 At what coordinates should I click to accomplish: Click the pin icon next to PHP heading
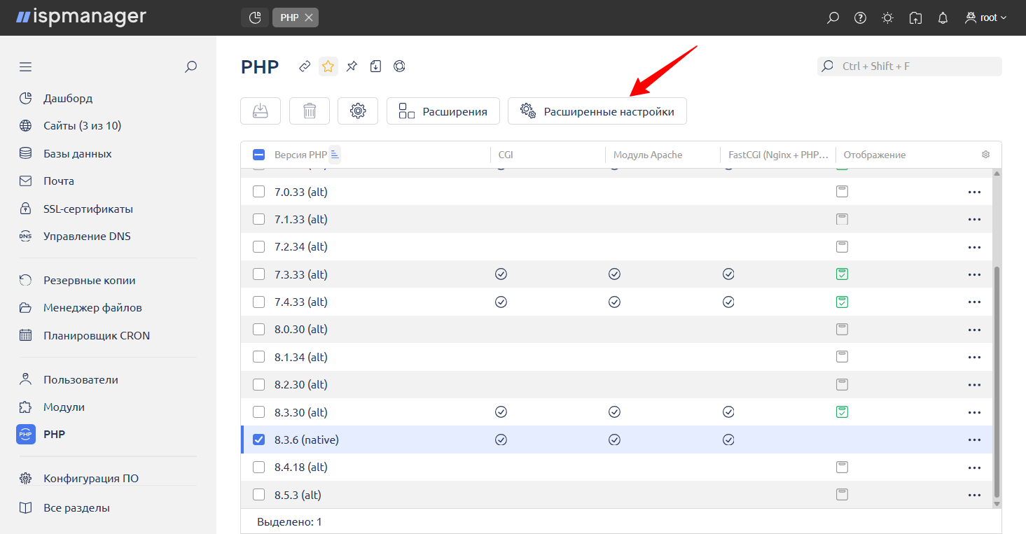[352, 66]
